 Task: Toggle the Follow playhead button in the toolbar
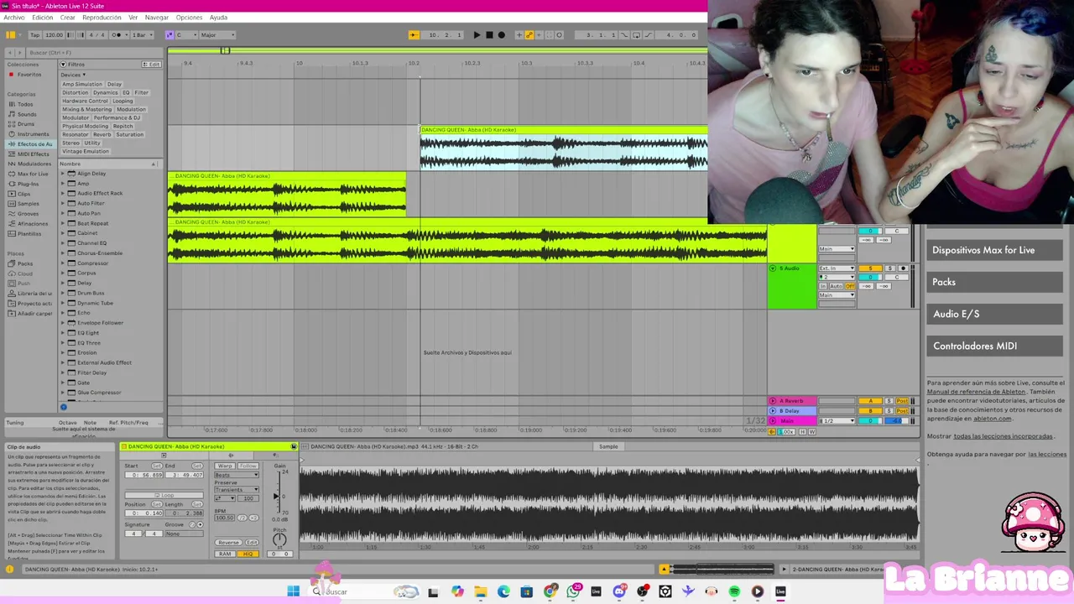(x=414, y=34)
